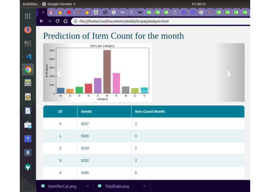Switch to the YouTube tab
This screenshot has height=192, width=270.
(69, 12)
